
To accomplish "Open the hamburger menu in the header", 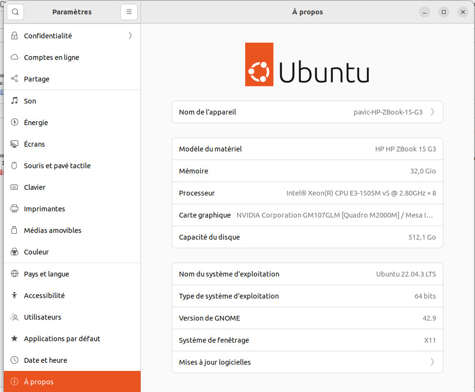I will point(129,12).
